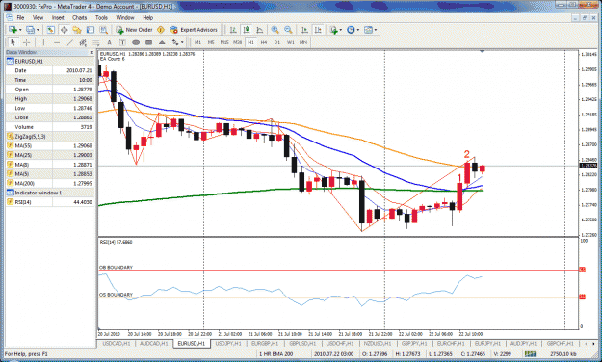The width and height of the screenshot is (602, 362).
Task: Select the standard cursor tool
Action: click(x=13, y=42)
